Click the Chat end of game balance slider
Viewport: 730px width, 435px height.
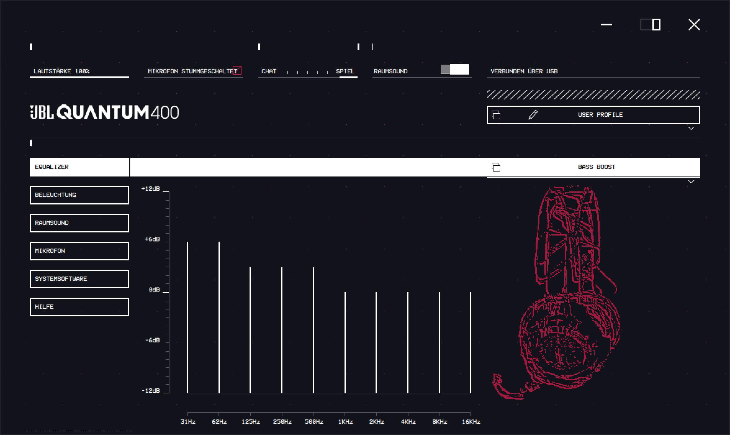pyautogui.click(x=269, y=71)
